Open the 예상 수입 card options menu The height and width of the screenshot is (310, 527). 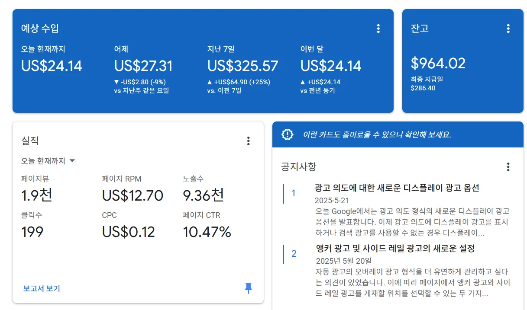pos(378,28)
